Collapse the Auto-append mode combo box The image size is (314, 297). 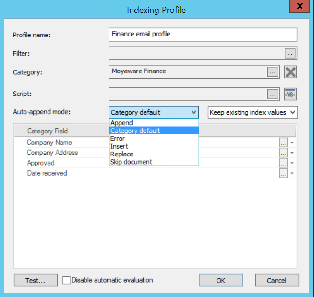click(154, 112)
